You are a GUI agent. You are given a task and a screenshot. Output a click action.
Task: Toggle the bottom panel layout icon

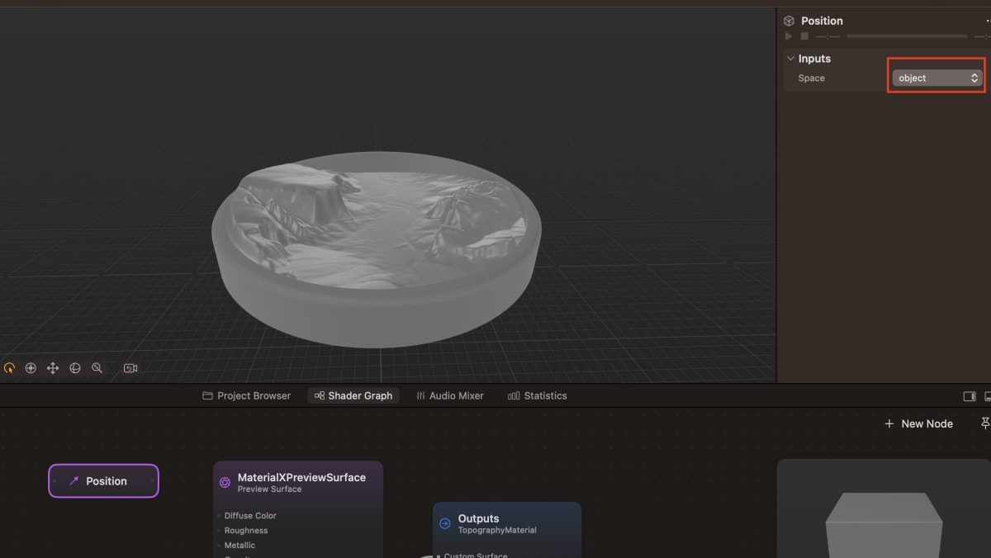coord(988,396)
